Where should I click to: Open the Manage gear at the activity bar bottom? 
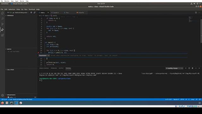3,95
